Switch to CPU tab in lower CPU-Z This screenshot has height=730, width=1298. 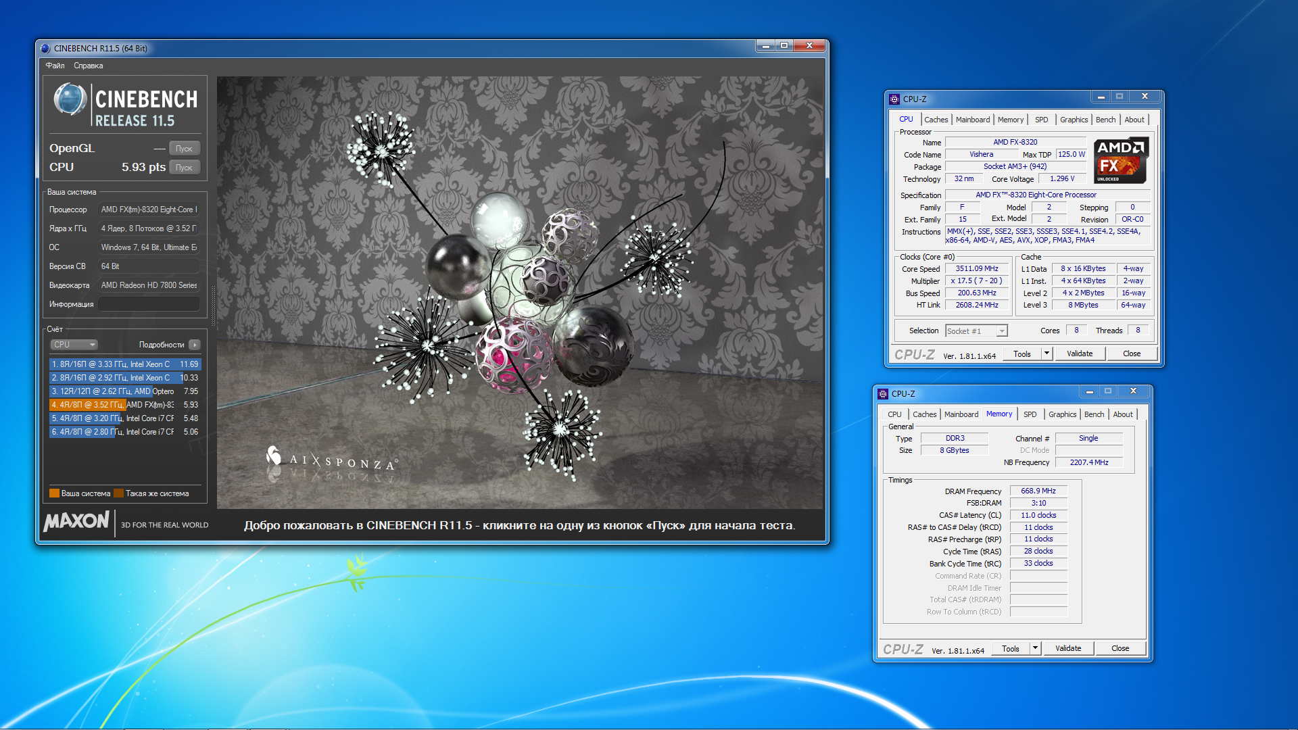coord(894,414)
